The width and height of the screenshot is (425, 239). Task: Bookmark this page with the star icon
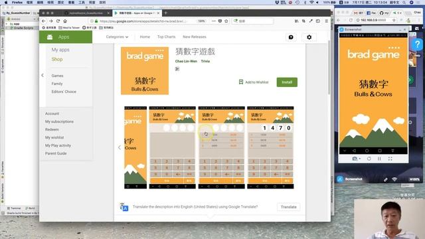click(x=226, y=21)
